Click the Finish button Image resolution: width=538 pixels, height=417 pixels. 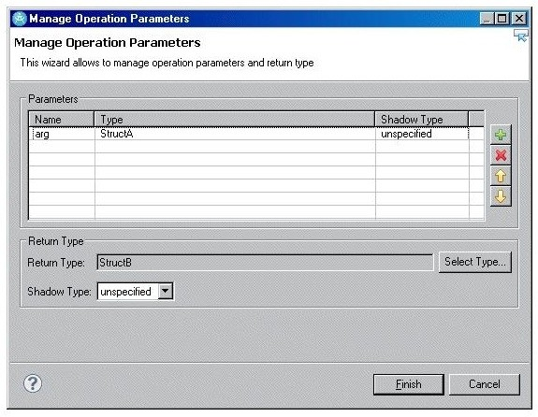pyautogui.click(x=408, y=384)
